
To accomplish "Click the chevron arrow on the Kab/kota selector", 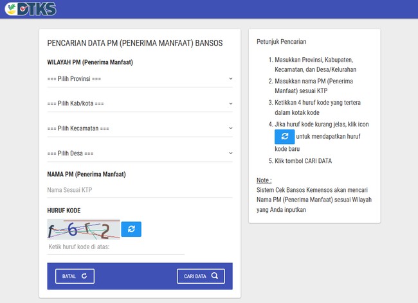I will click(x=230, y=103).
